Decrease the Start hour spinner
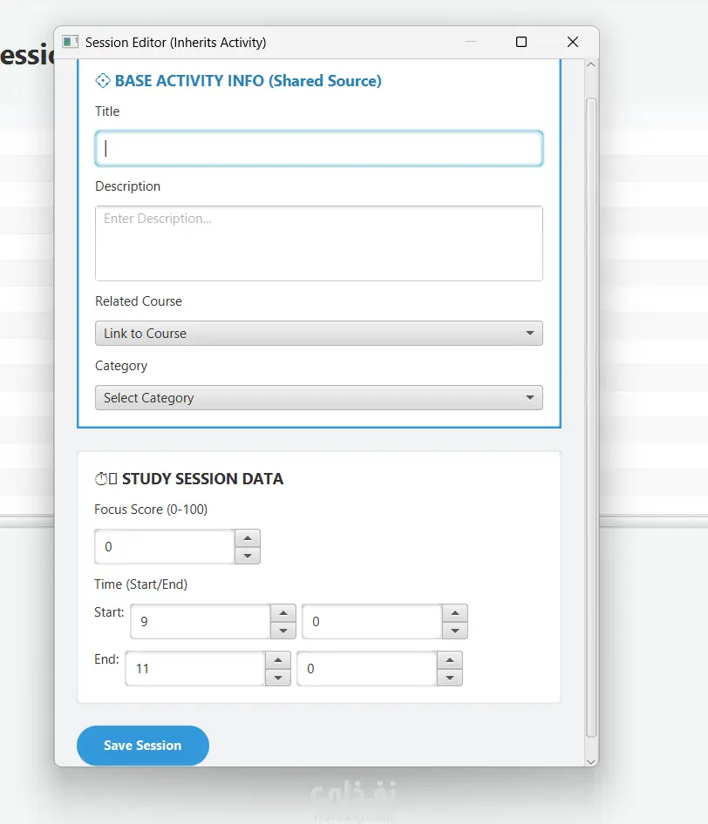The width and height of the screenshot is (708, 824). click(x=283, y=630)
